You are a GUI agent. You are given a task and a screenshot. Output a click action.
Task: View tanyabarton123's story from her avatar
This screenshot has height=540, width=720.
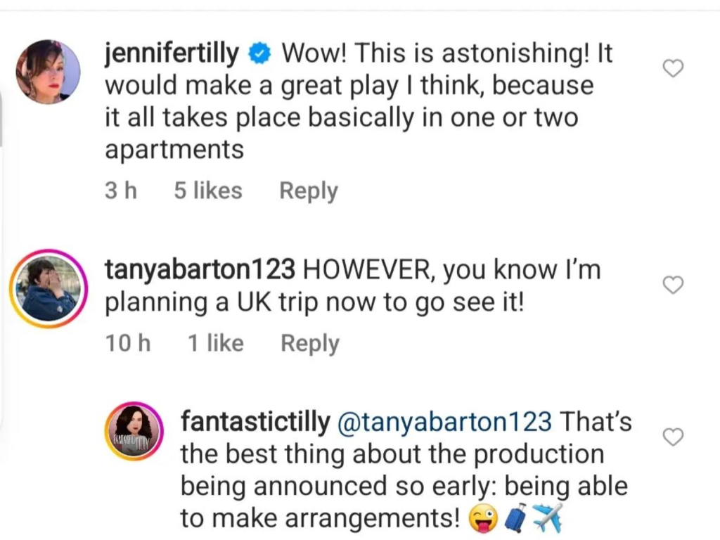[49, 289]
